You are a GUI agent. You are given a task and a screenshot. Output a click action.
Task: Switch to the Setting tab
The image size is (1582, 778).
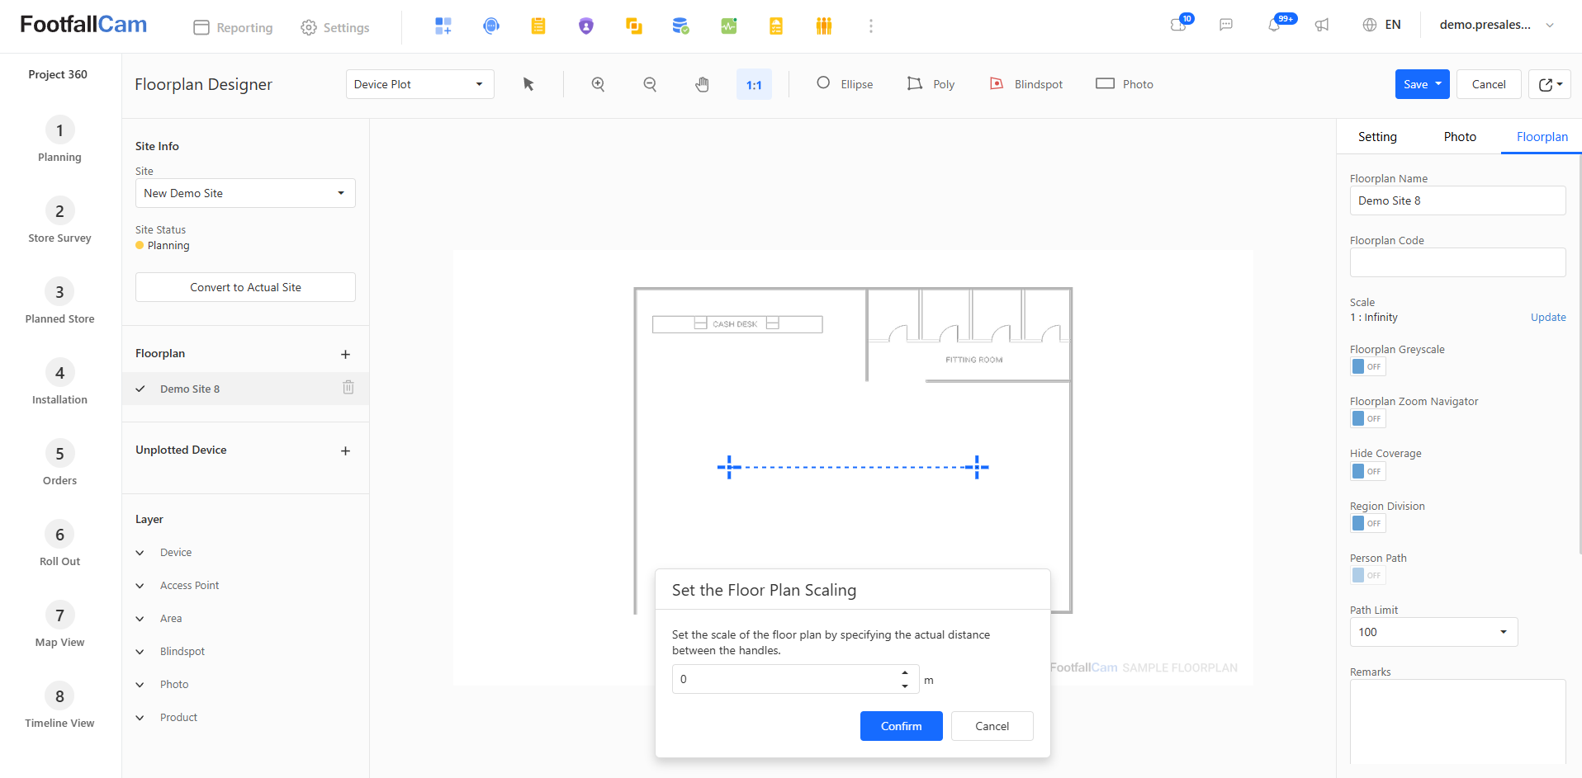point(1377,137)
